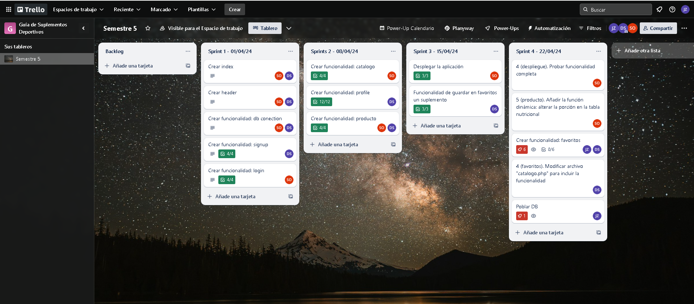Click description icon on Crear header card
The width and height of the screenshot is (694, 304).
coord(213,102)
